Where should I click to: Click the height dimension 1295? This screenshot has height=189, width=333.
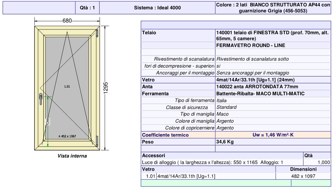click(106, 88)
